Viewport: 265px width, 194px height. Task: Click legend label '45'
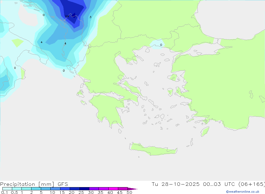coord(120,192)
